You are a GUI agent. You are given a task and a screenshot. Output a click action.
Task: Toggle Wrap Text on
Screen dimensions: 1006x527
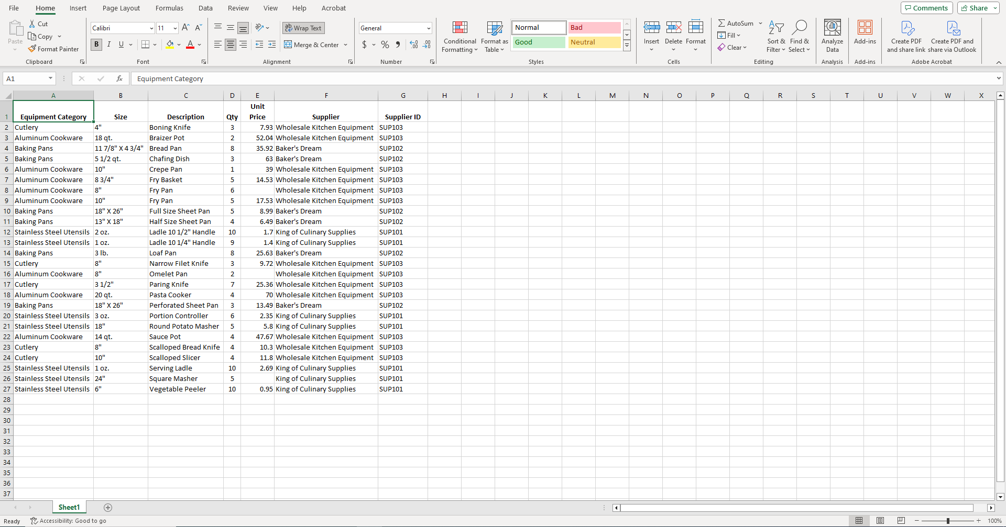pos(304,28)
